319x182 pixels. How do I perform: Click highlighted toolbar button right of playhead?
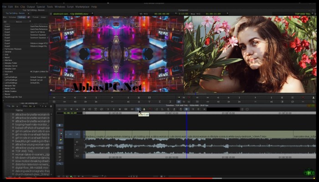pos(186,109)
